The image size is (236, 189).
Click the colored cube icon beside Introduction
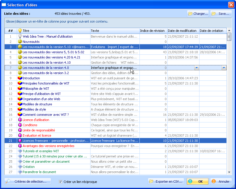pyautogui.click(x=20, y=78)
